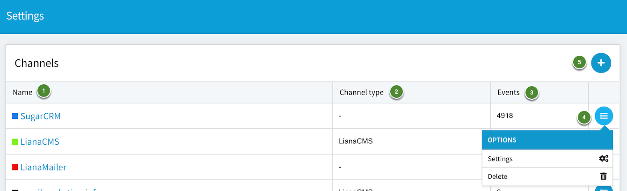Add a new channel with plus button
Screen dimensions: 627x191
coord(601,63)
